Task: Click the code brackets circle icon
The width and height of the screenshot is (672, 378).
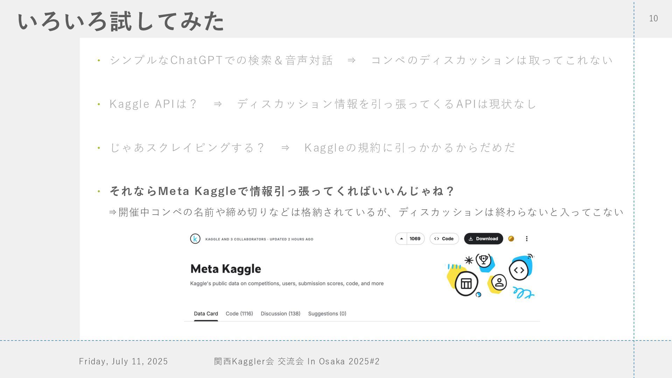Action: 519,270
